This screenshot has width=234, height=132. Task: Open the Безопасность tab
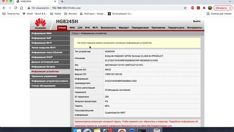click(x=108, y=28)
